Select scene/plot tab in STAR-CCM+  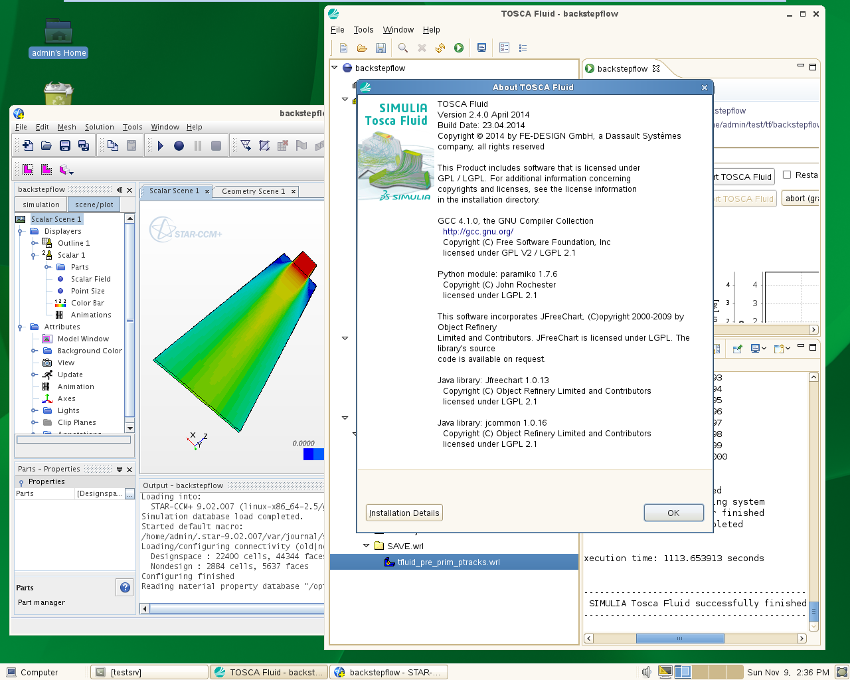94,205
